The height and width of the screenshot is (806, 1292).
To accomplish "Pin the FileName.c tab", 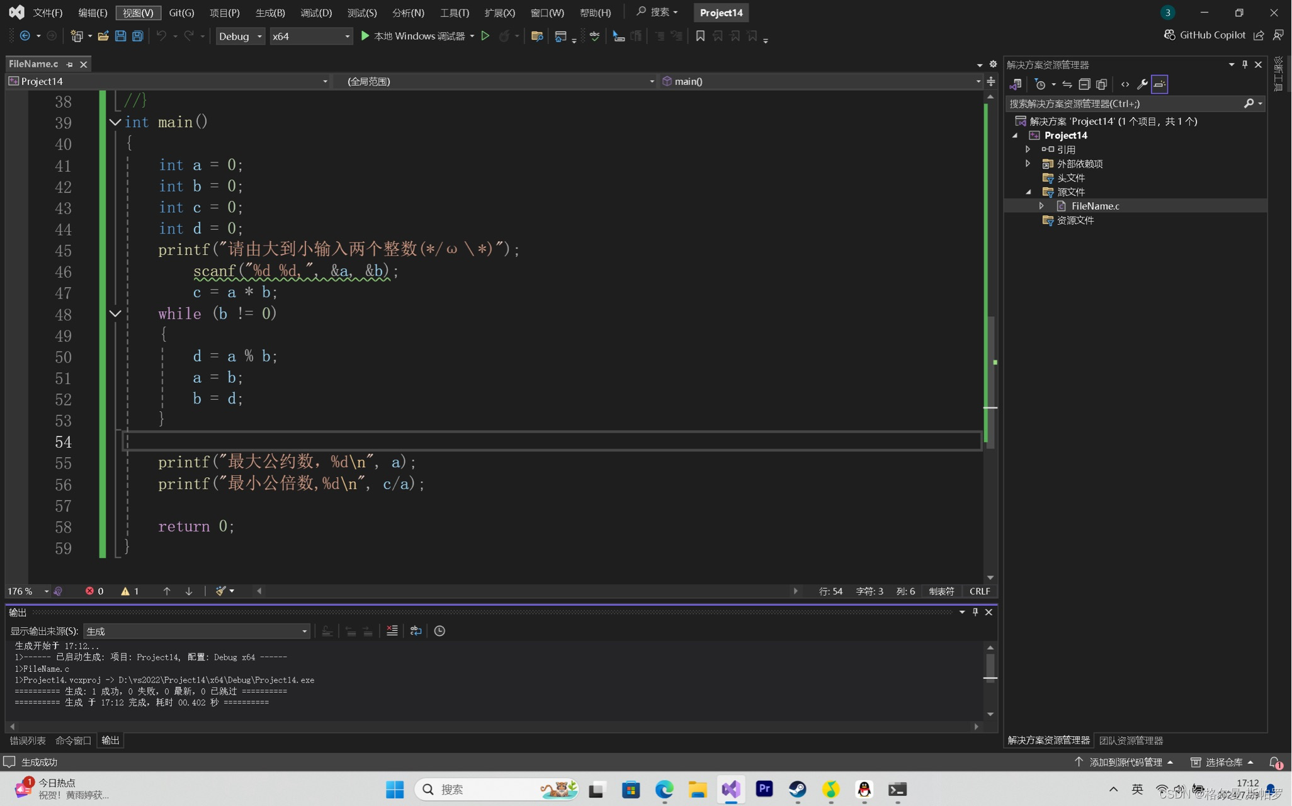I will coord(69,64).
